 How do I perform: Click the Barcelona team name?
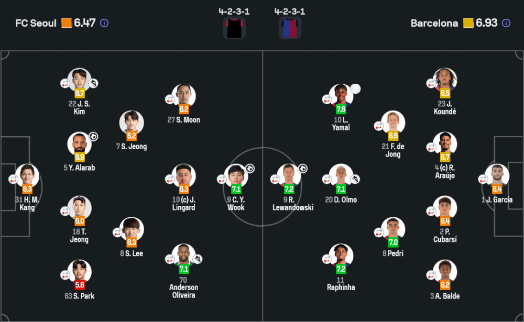tap(434, 23)
